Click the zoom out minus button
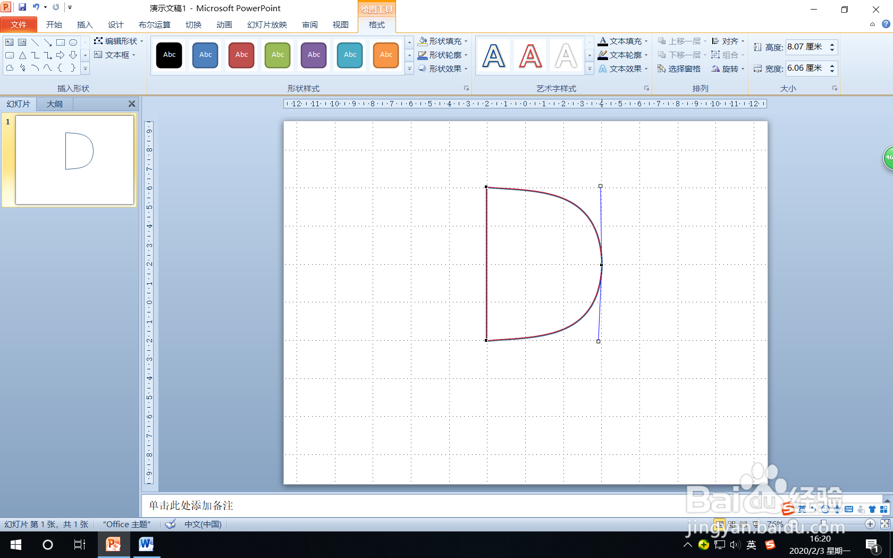The width and height of the screenshot is (893, 558). coord(793,524)
